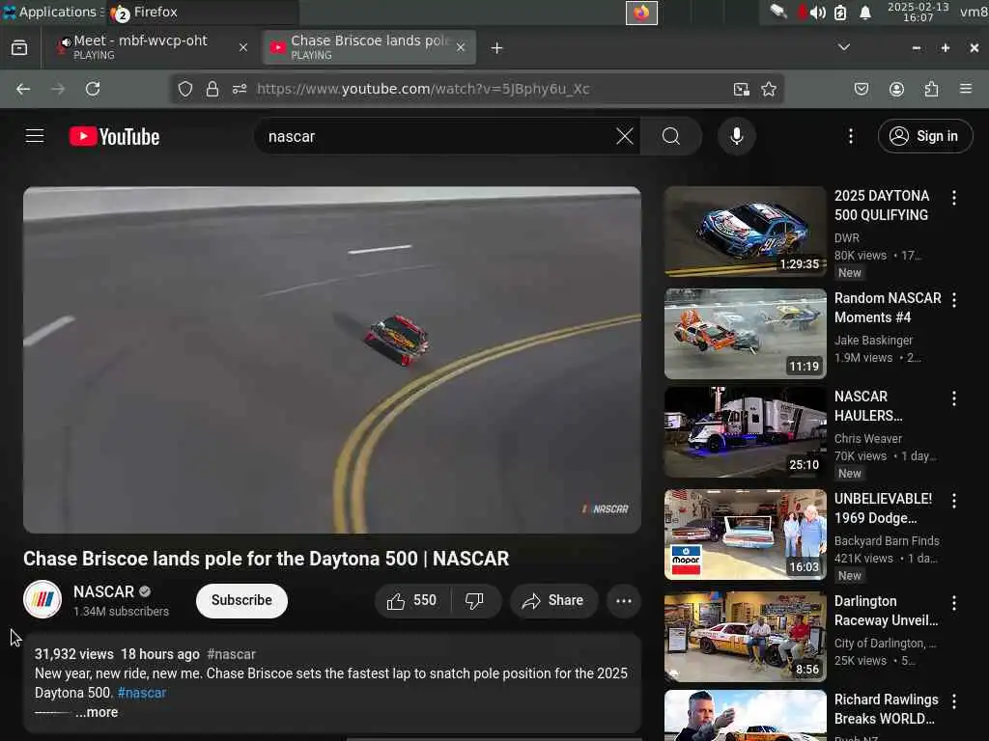Open NASCAR channel avatar
Image resolution: width=989 pixels, height=741 pixels.
coord(42,599)
